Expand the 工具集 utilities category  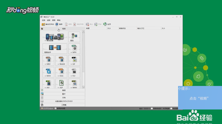pyautogui.click(x=63, y=105)
